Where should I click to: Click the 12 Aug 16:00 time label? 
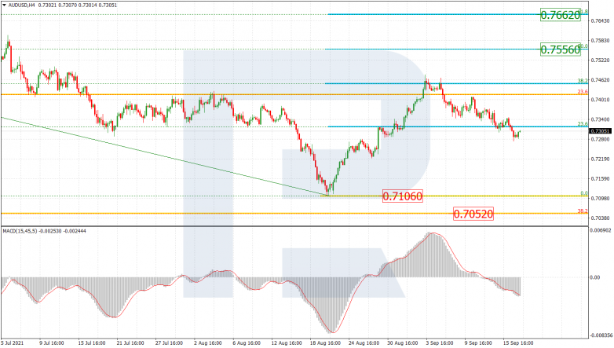pos(285,343)
